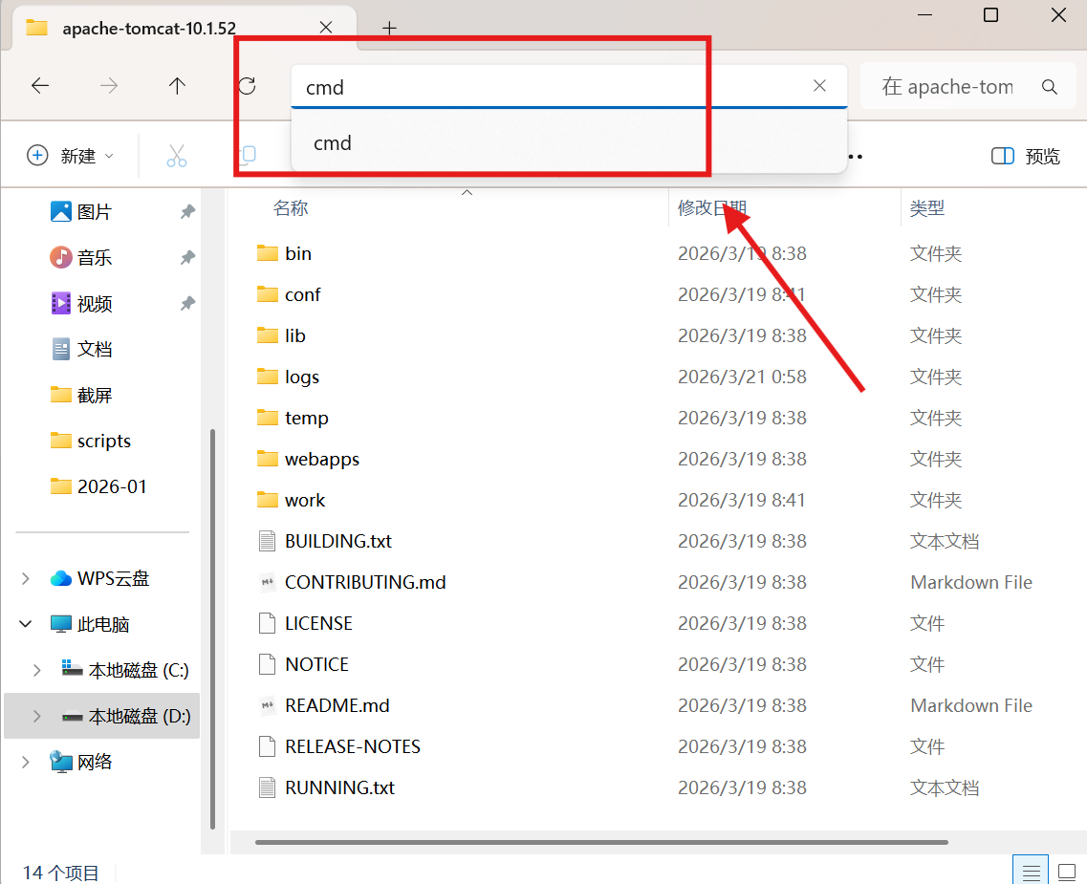Screen dimensions: 1087x884
Task: Expand the 本地磁盘 (C:) node
Action: (36, 670)
